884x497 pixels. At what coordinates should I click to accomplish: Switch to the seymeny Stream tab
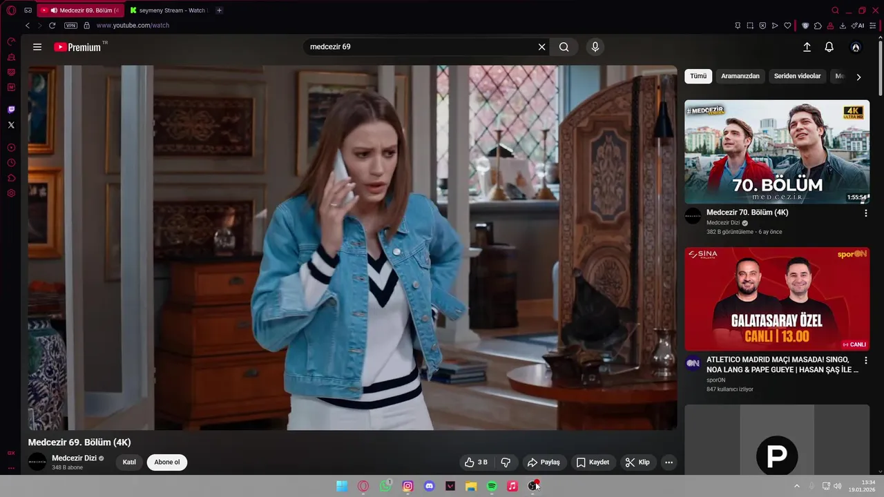[169, 10]
